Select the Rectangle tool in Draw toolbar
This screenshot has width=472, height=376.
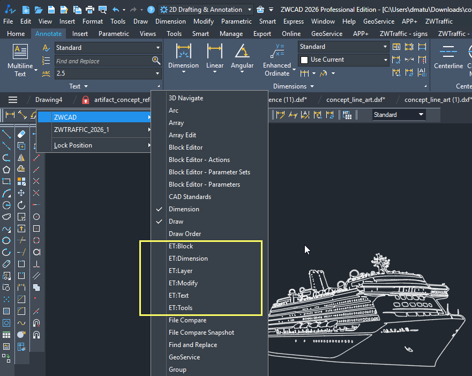pyautogui.click(x=6, y=181)
